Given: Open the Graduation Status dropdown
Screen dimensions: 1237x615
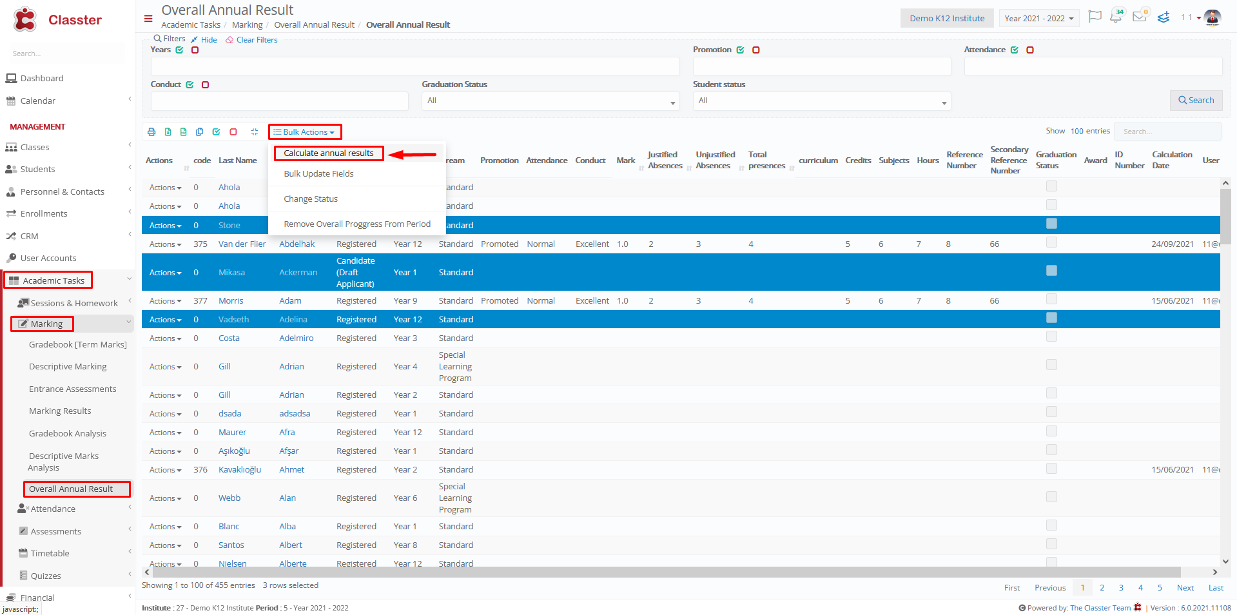Looking at the screenshot, I should click(550, 101).
